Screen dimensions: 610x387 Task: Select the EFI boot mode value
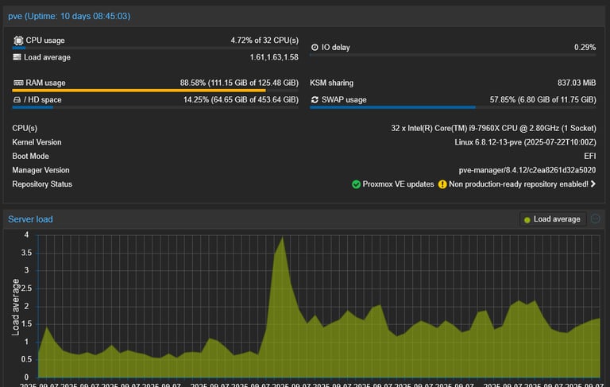tap(590, 157)
